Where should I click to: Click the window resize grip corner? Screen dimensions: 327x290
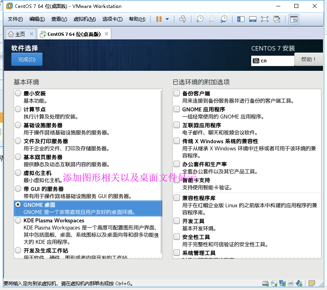pos(321,284)
